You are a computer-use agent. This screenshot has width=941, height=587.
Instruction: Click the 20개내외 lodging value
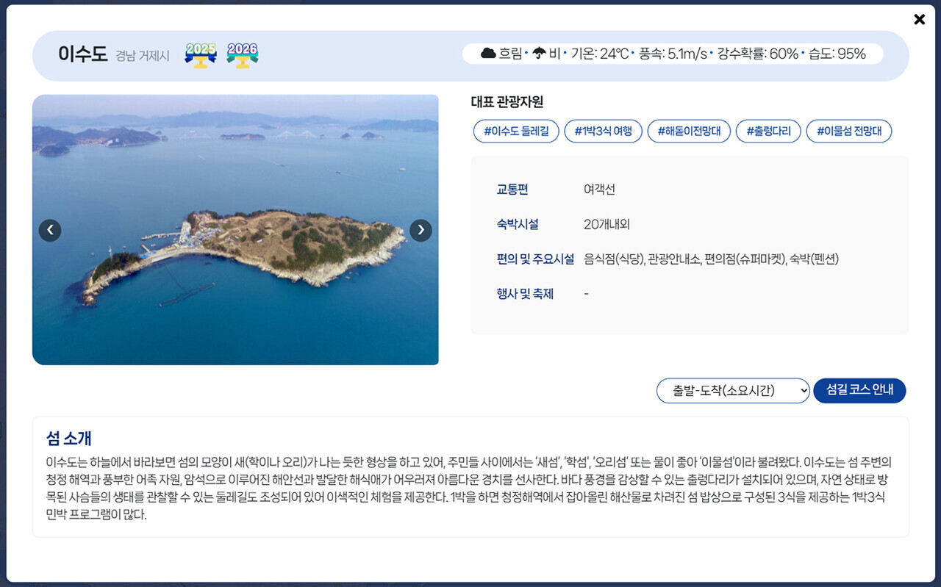tap(607, 224)
